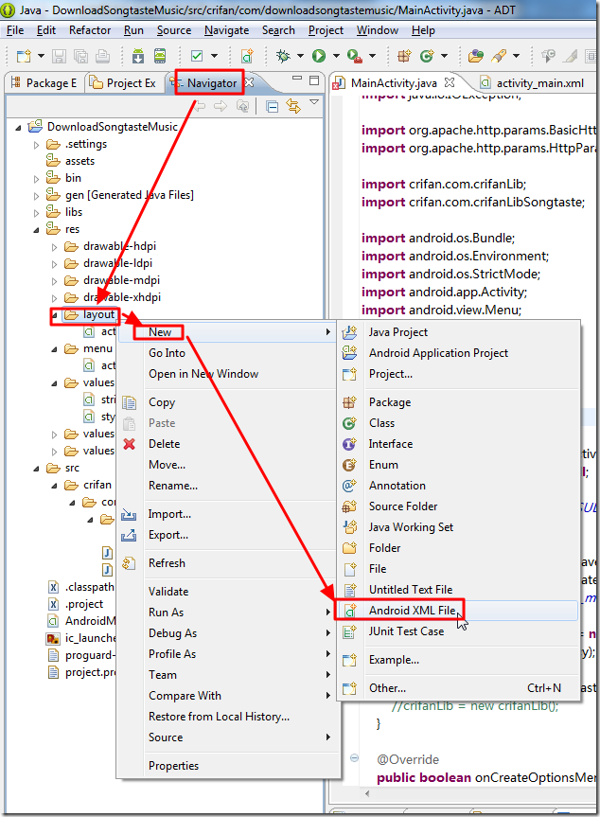Viewport: 600px width, 817px height.
Task: Open the Refactor menu
Action: pyautogui.click(x=90, y=30)
